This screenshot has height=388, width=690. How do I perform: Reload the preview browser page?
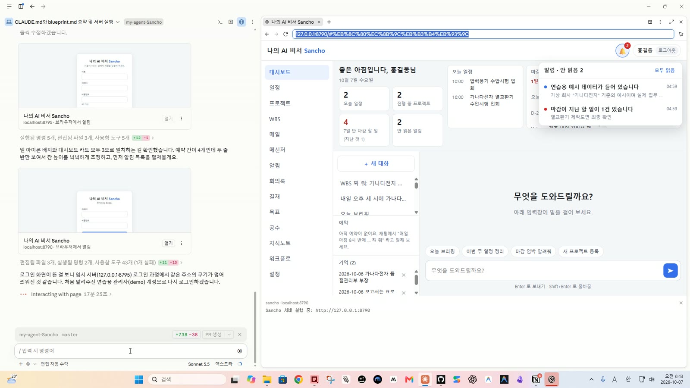[285, 34]
